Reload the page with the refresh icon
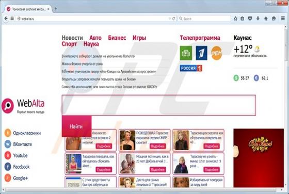This screenshot has width=289, height=194. click(x=173, y=19)
